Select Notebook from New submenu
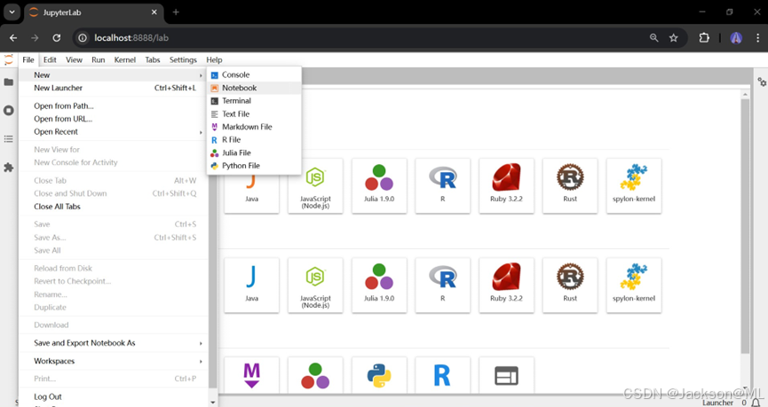This screenshot has width=768, height=407. pyautogui.click(x=254, y=88)
